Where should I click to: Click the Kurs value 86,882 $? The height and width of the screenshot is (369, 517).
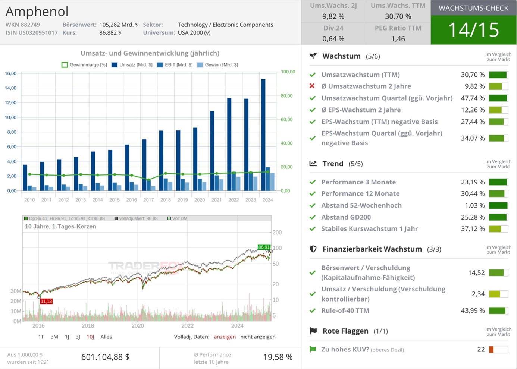(x=110, y=32)
